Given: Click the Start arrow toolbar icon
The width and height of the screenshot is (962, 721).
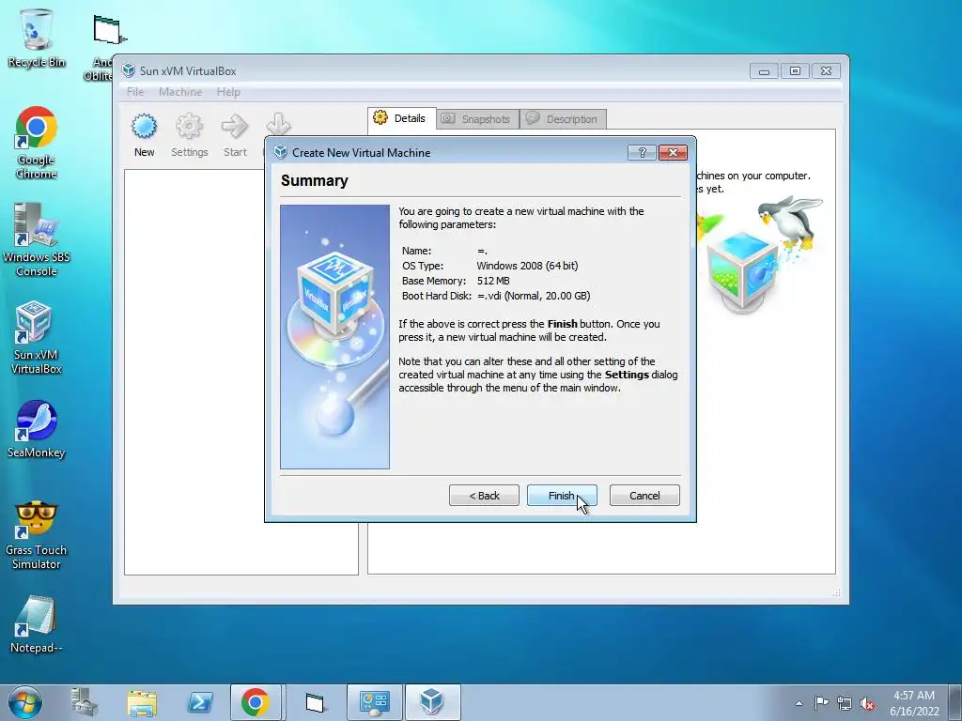Looking at the screenshot, I should (235, 135).
